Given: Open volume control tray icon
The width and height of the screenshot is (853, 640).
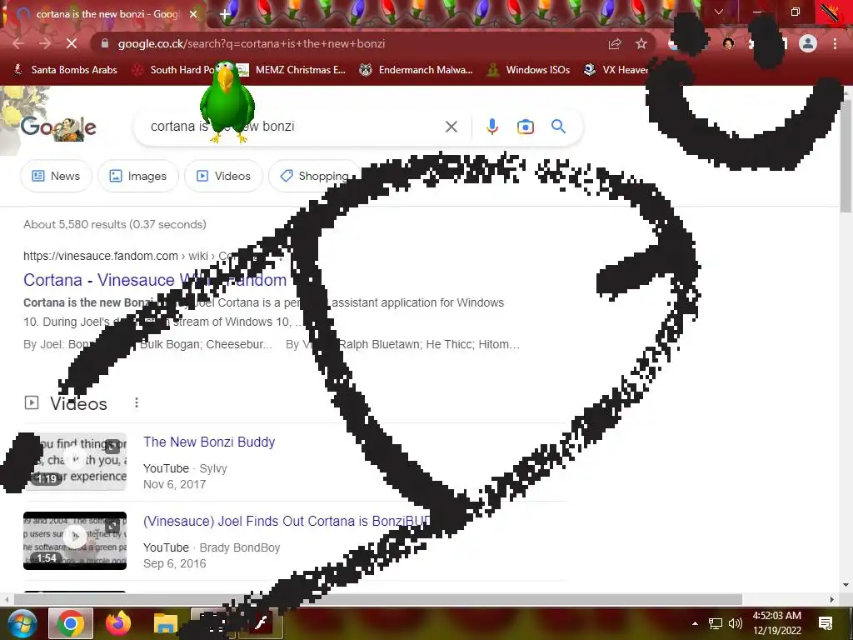Looking at the screenshot, I should 735,623.
